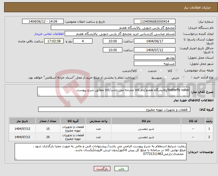Click quantity 15 in row 1
This screenshot has height=176, width=218.
click(48, 129)
